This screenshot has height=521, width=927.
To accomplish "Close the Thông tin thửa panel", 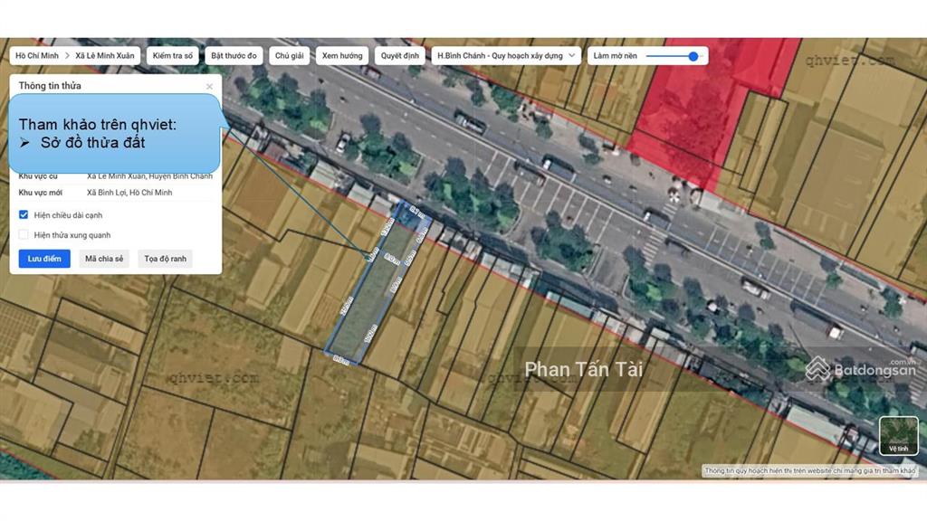I will click(209, 87).
